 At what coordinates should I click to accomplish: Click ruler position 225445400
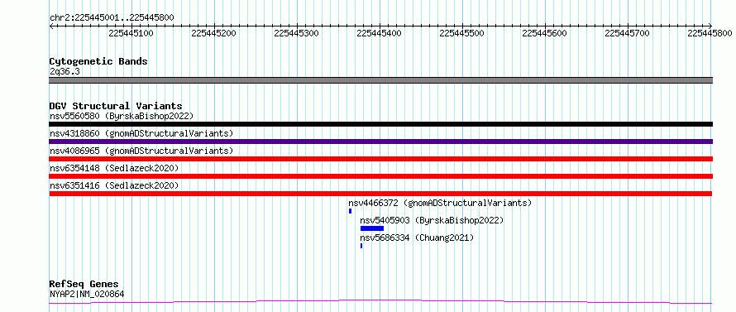[380, 33]
